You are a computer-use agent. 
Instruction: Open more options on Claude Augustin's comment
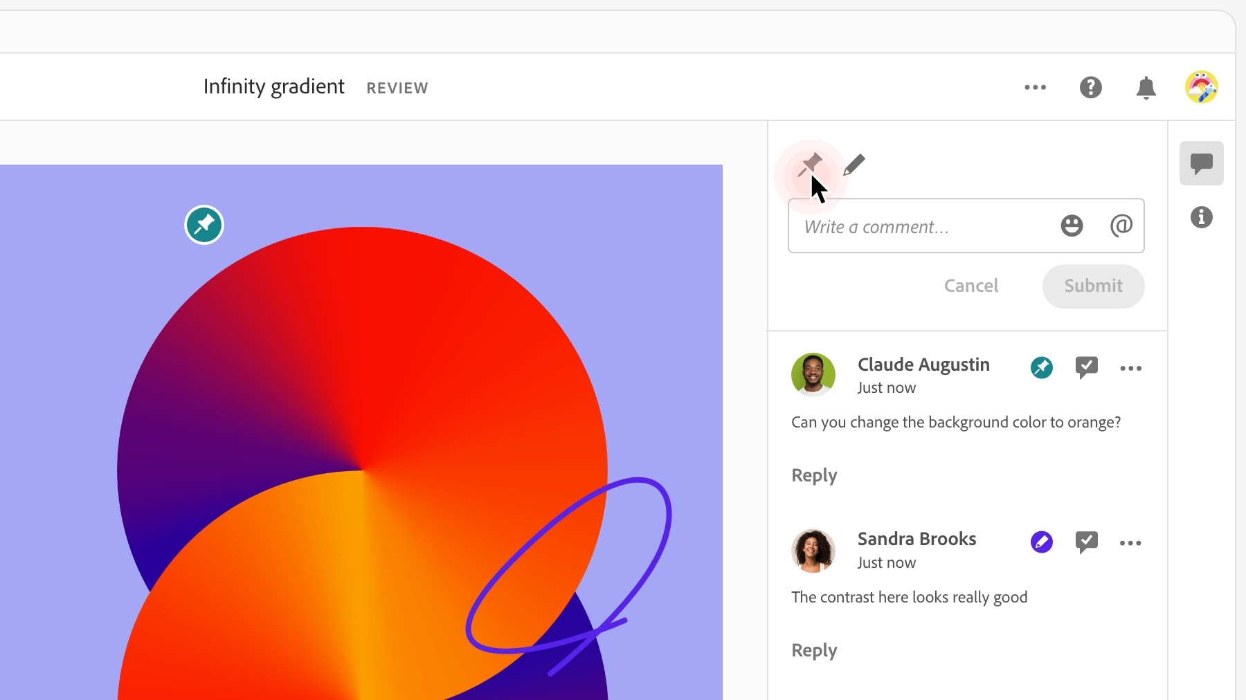[x=1131, y=368]
